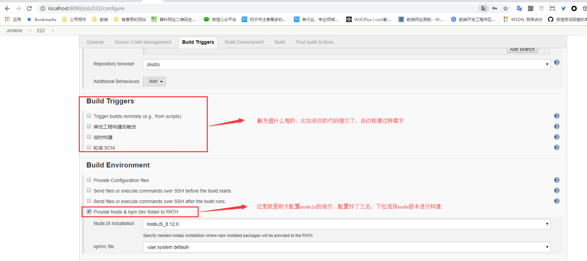
Task: Open help for 轮询 SCM
Action: (557, 147)
